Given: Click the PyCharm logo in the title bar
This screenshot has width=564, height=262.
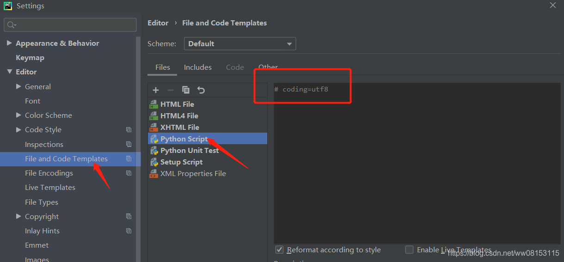Looking at the screenshot, I should coord(8,6).
